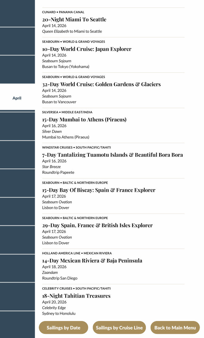The image size is (204, 338).
Task: Open Golden Gardens & Glaciers 32-Day cruise
Action: (x=101, y=84)
